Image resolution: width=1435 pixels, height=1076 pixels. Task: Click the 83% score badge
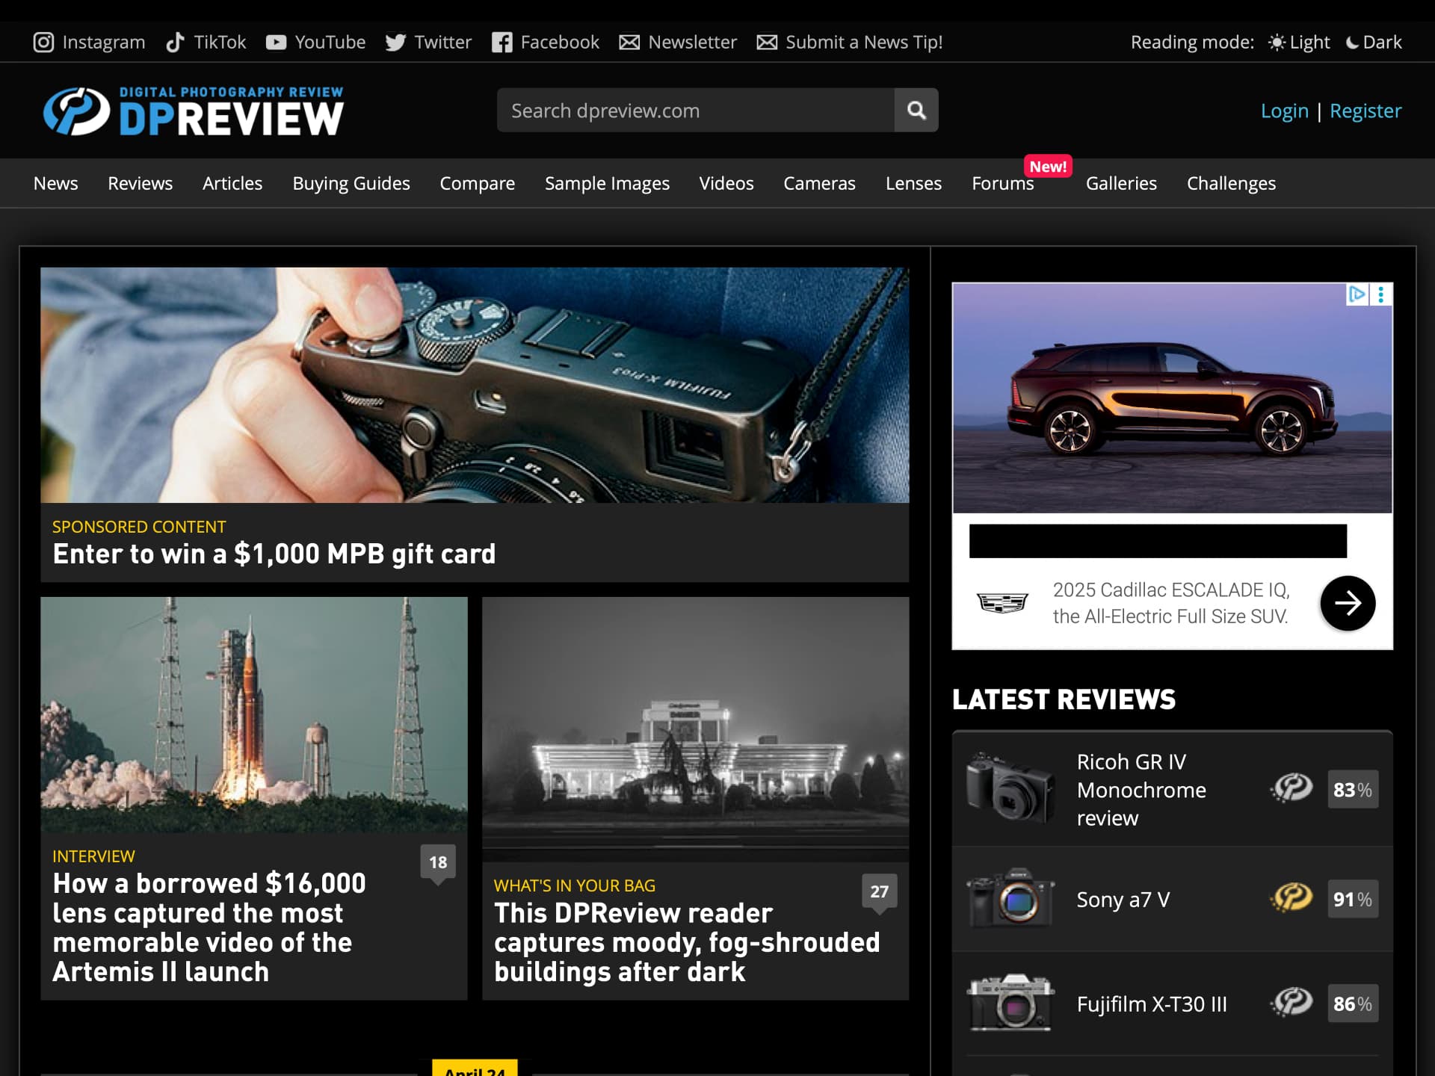tap(1353, 790)
